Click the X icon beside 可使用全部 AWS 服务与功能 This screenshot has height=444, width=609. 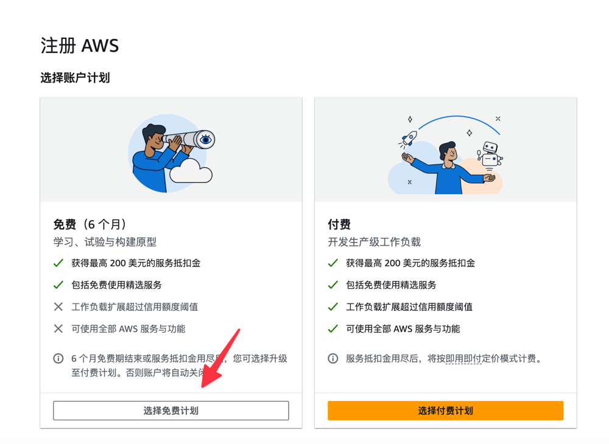pos(58,329)
